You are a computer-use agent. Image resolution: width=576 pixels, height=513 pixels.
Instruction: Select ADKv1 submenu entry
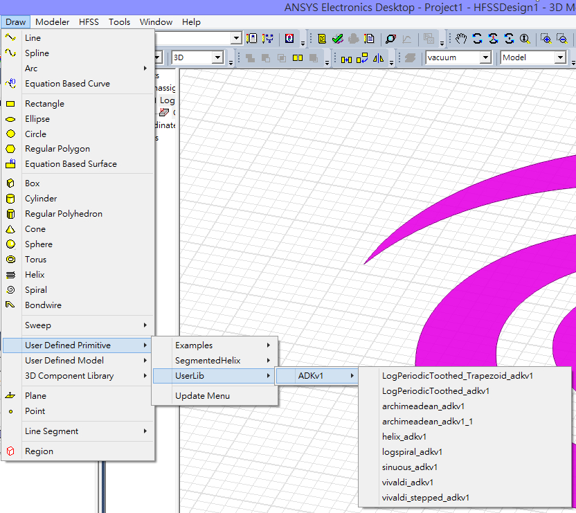pos(317,375)
